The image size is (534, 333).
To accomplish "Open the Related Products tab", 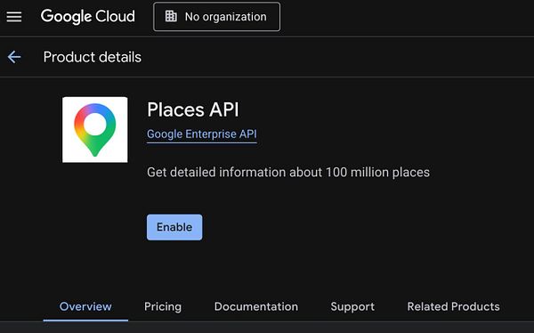I will (x=453, y=307).
